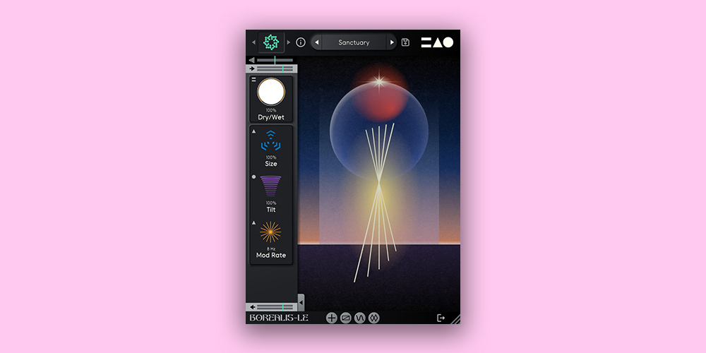This screenshot has width=706, height=353.
Task: Click the plus icon in bottom bar
Action: click(332, 318)
